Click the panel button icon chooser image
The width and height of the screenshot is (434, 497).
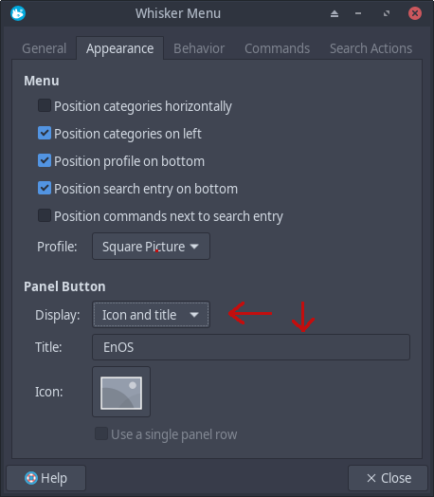click(121, 392)
